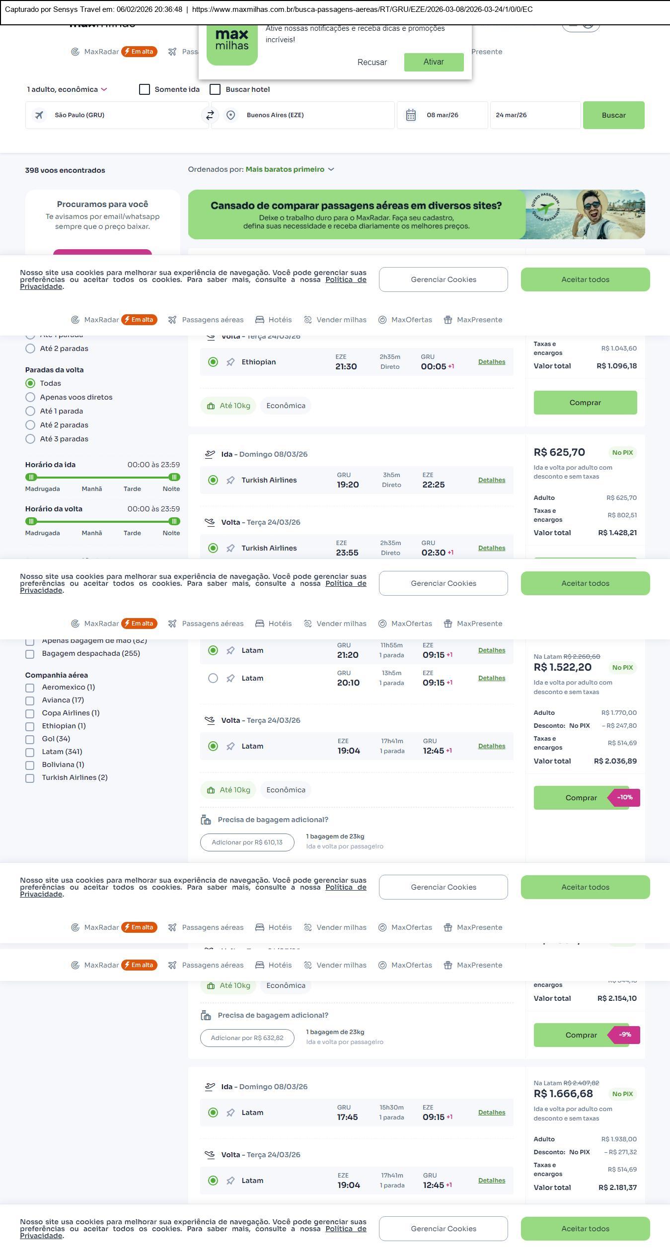
Task: Check the 'Somente ida' checkbox
Action: click(145, 89)
